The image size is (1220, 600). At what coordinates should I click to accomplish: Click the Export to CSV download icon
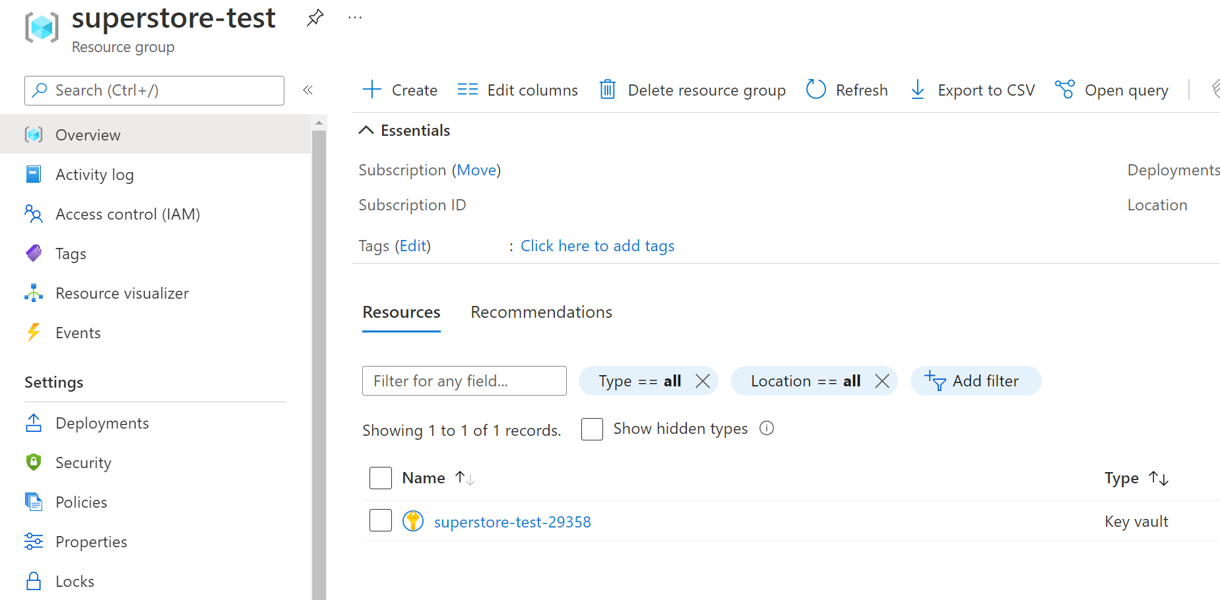(918, 89)
